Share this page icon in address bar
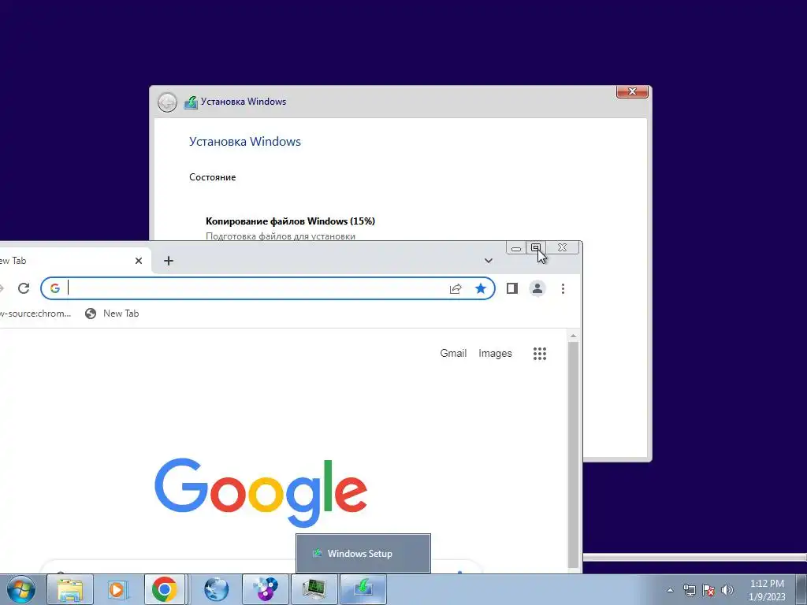The width and height of the screenshot is (807, 605). [456, 288]
